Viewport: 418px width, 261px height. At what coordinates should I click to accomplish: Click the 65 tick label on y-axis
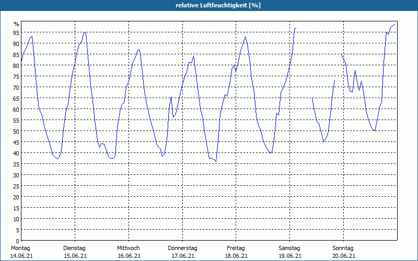coord(16,99)
